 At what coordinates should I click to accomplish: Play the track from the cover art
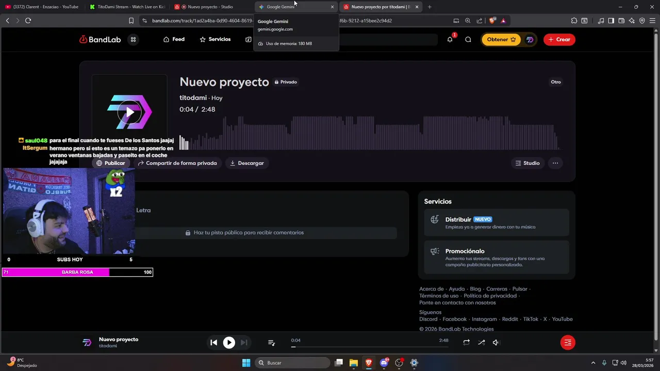pyautogui.click(x=130, y=112)
